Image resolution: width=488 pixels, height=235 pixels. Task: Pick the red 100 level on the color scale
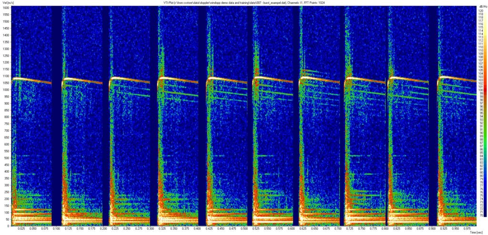[481, 90]
